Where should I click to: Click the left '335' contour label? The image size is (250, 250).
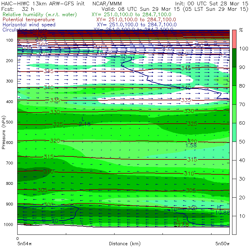55,100
